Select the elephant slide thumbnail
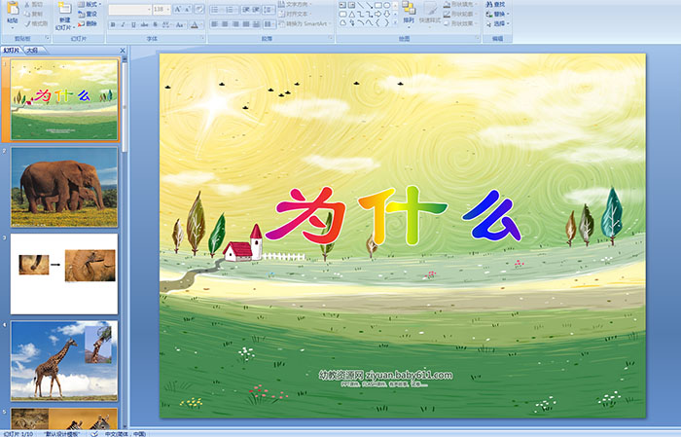Screen dimensions: 681x437 pyautogui.click(x=64, y=187)
